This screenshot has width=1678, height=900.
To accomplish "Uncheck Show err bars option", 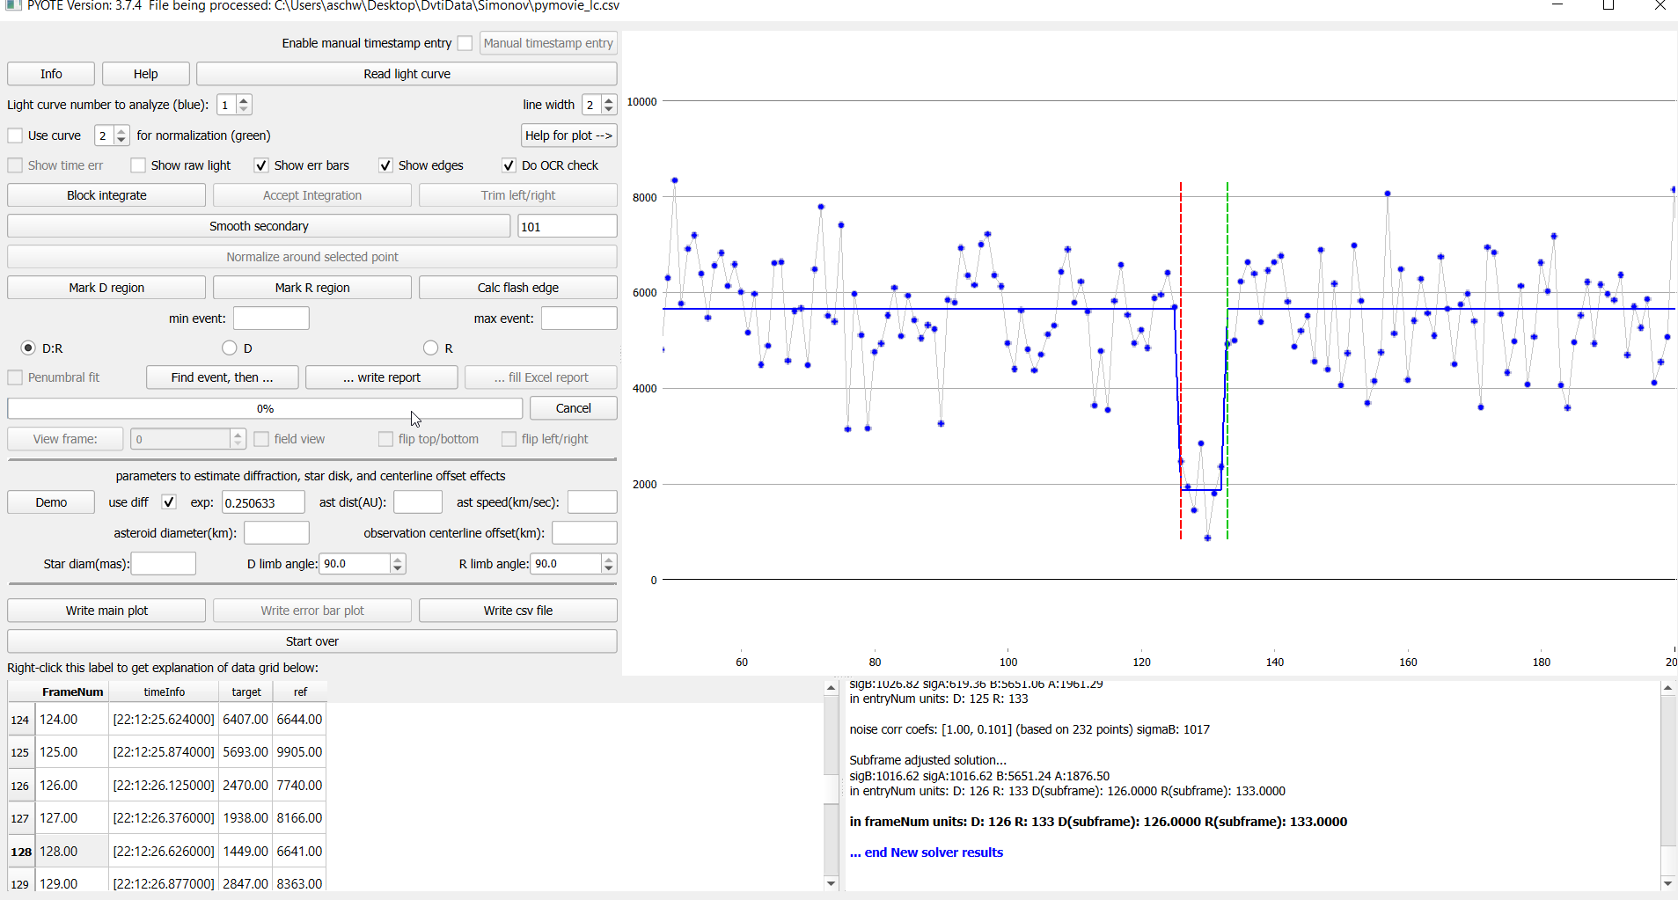I will click(261, 165).
